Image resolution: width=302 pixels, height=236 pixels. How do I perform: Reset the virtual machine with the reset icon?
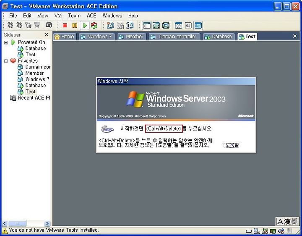coord(94,25)
